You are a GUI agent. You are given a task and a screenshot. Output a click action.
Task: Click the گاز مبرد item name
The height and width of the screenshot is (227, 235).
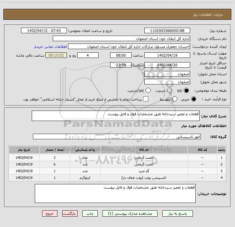pos(144,171)
